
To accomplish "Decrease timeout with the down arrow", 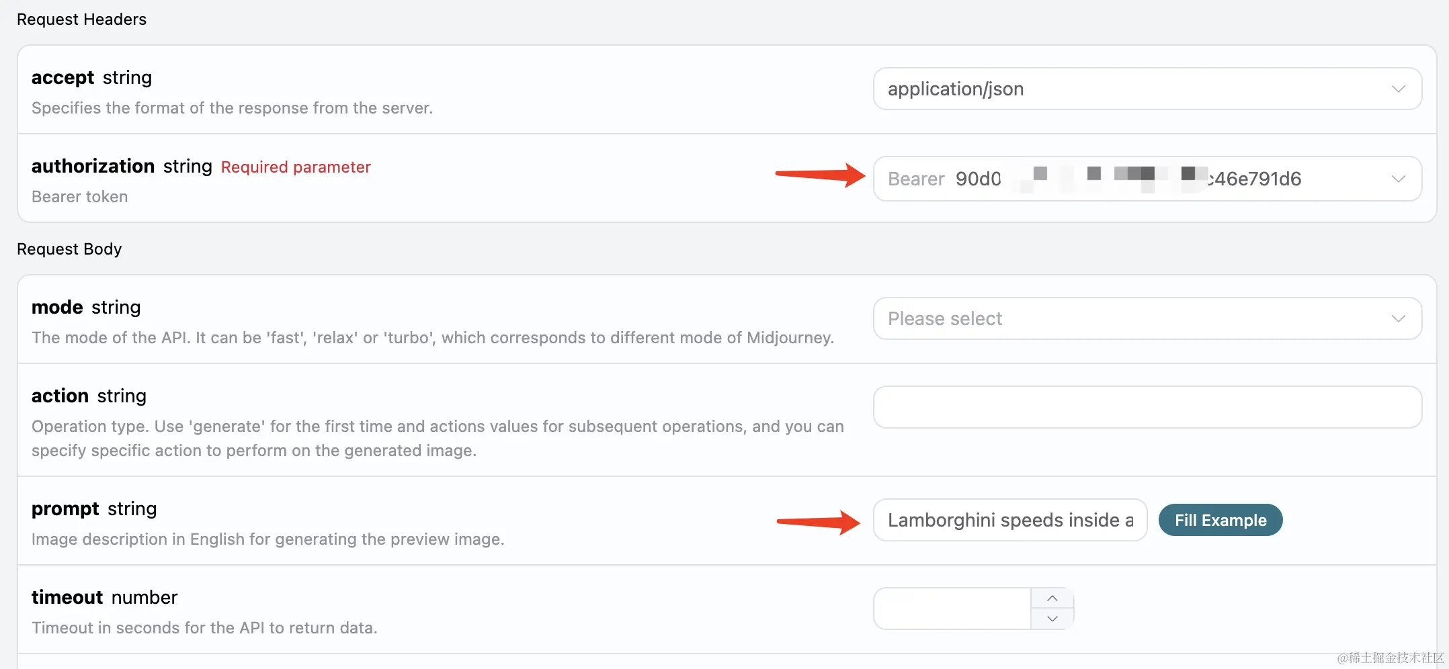I will tap(1052, 619).
